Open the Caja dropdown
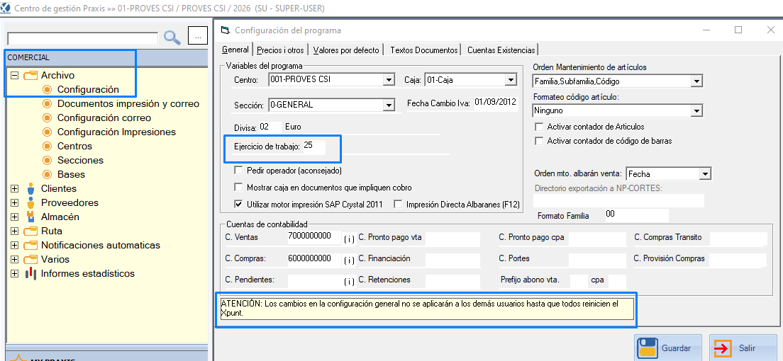Screen dimensions: 783x361 point(510,79)
